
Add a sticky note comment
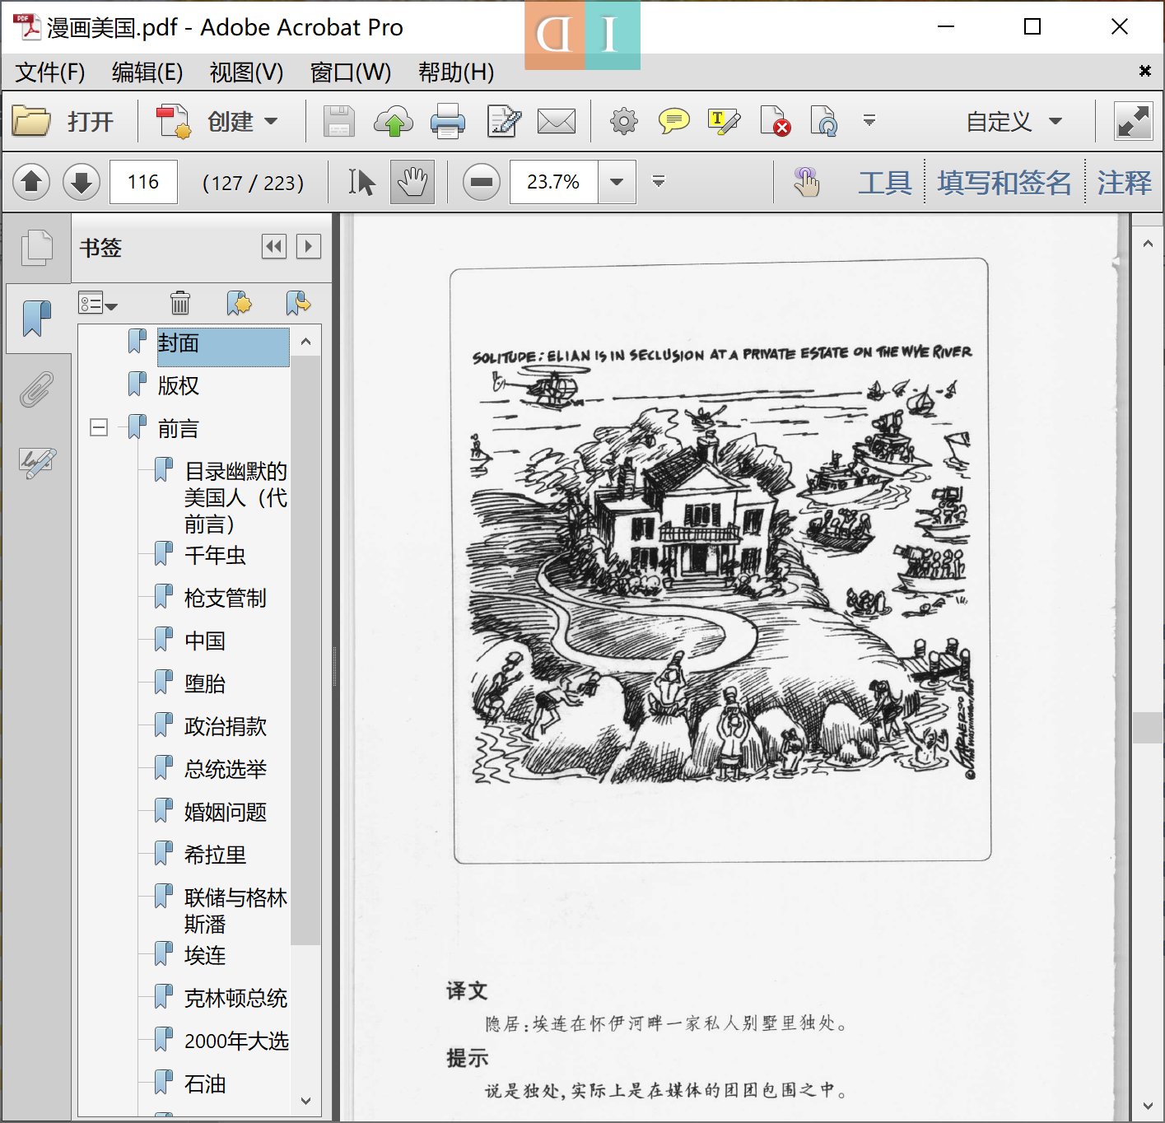[x=674, y=122]
